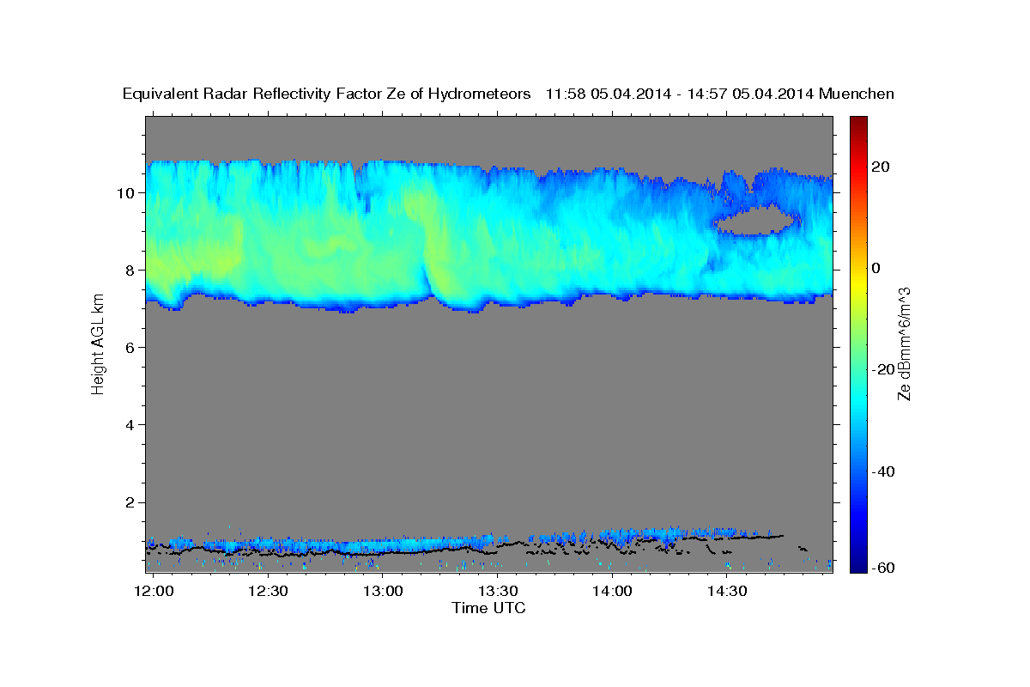The width and height of the screenshot is (1030, 687).
Task: Click the date range '11:58 05.04.2014 - 14:57 05.04.2014' in the title
Action: [679, 94]
